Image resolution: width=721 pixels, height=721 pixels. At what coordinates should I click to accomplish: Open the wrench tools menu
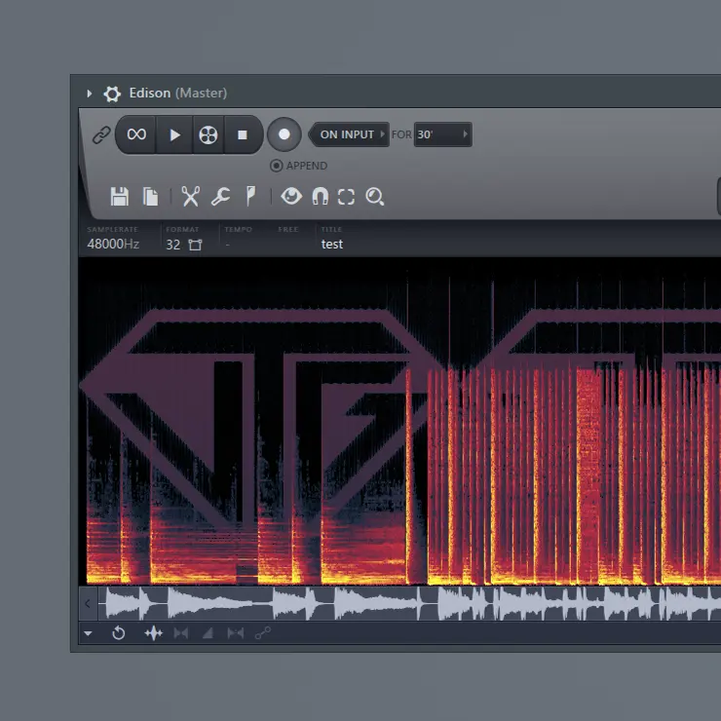click(221, 197)
